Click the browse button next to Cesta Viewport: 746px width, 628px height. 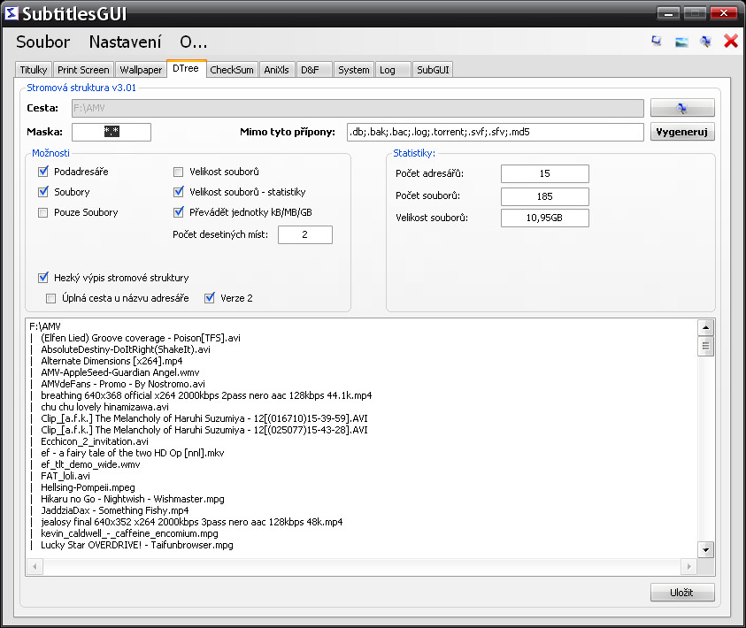682,108
